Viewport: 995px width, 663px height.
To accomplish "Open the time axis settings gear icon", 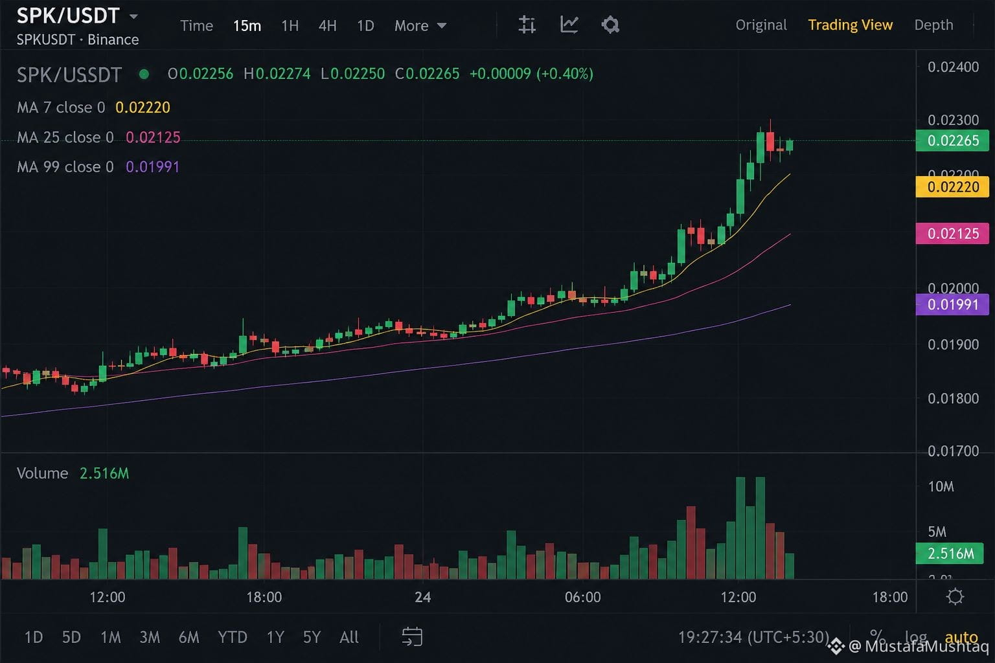I will click(x=955, y=596).
